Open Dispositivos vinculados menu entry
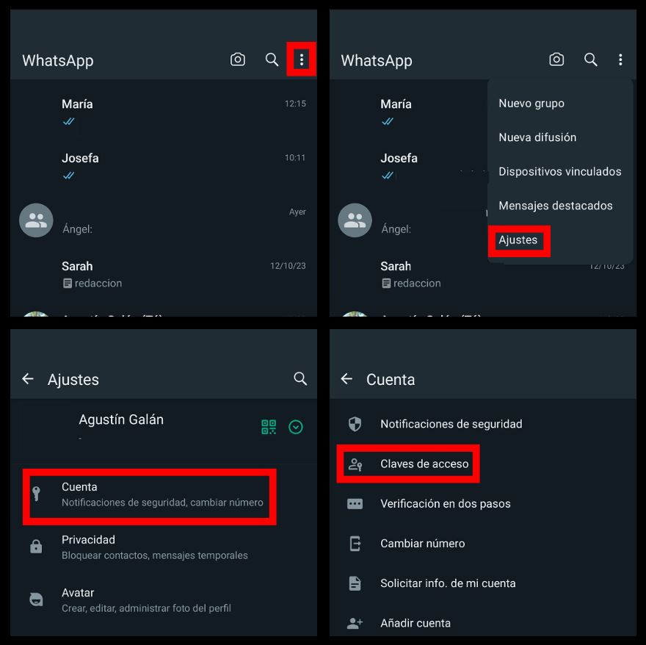646x645 pixels. tap(559, 172)
